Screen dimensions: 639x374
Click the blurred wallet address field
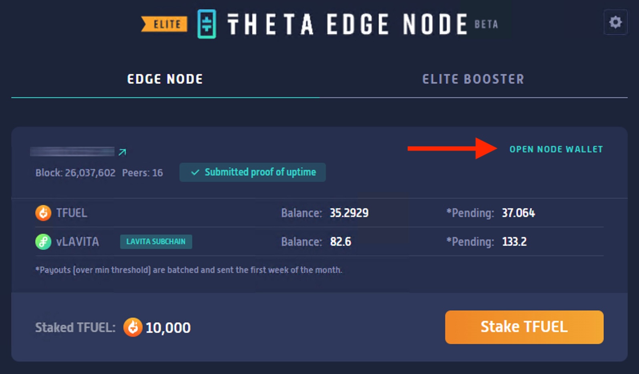[x=72, y=151]
